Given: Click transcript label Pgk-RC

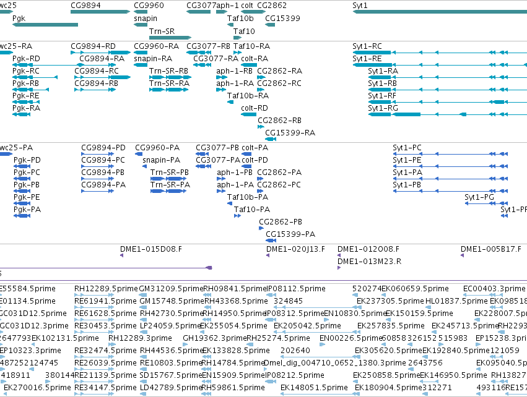Looking at the screenshot, I should 25,71.
